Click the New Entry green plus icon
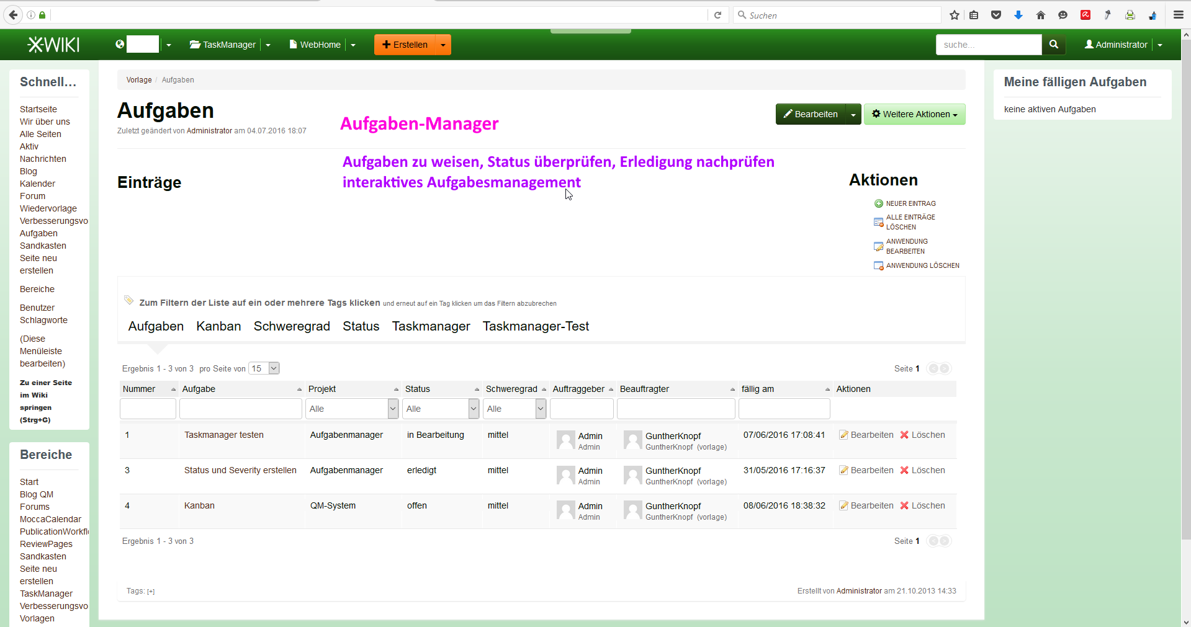 tap(878, 203)
